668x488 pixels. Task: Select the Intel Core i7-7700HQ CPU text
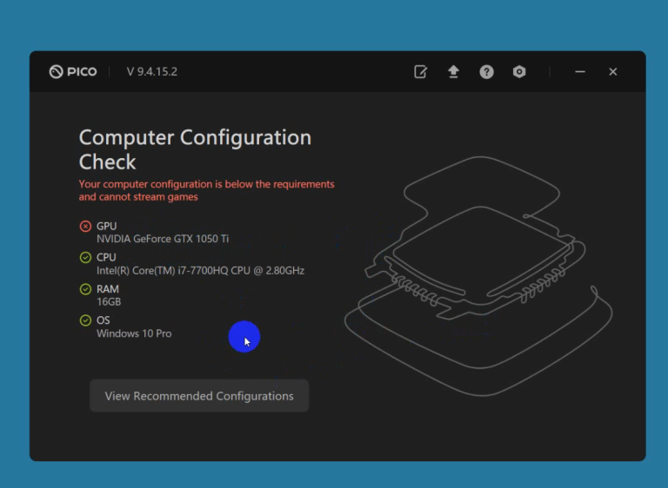(x=200, y=271)
